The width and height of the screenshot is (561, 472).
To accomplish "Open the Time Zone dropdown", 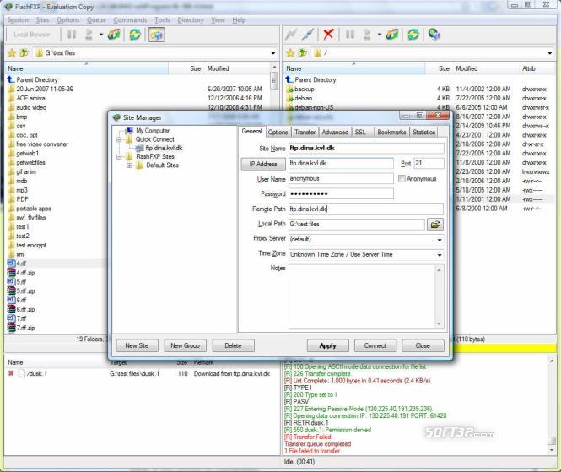I will click(440, 255).
